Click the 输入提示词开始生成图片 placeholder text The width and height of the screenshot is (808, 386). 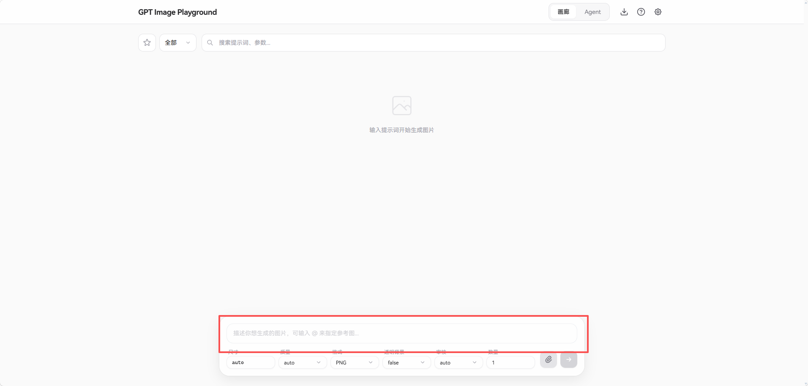(402, 130)
